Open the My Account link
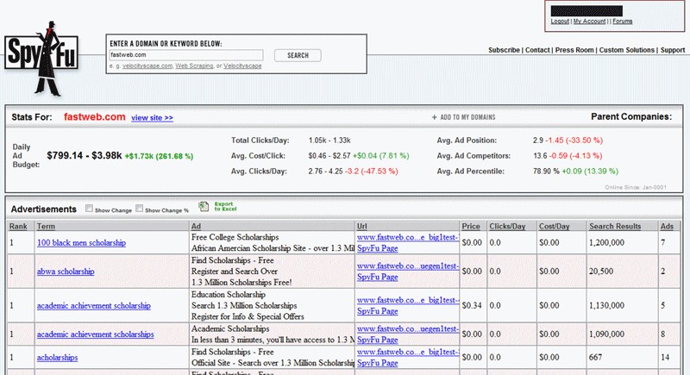Image resolution: width=690 pixels, height=375 pixels. (x=590, y=21)
